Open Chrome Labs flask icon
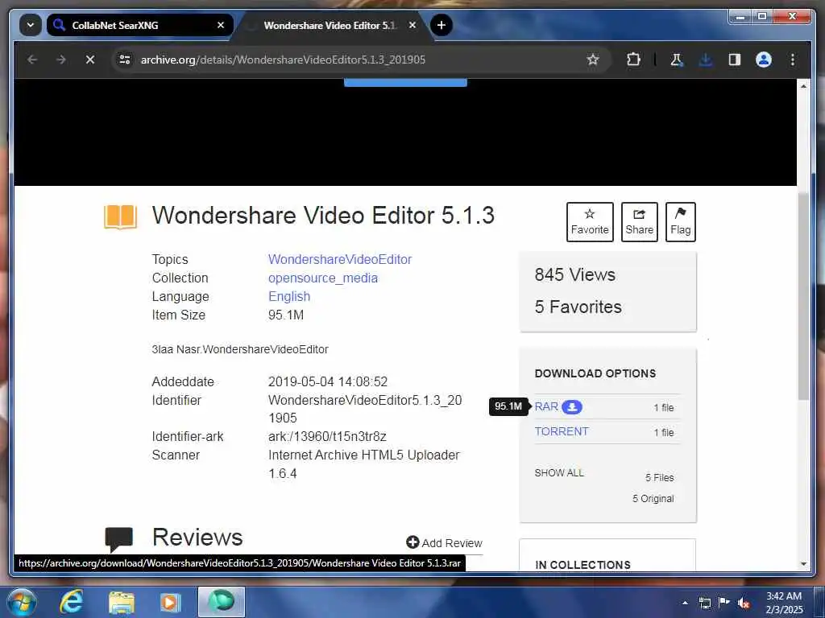The height and width of the screenshot is (618, 825). pos(677,60)
